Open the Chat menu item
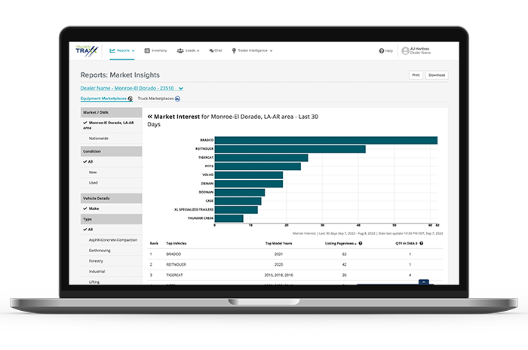This screenshot has height=350, width=528. point(216,50)
